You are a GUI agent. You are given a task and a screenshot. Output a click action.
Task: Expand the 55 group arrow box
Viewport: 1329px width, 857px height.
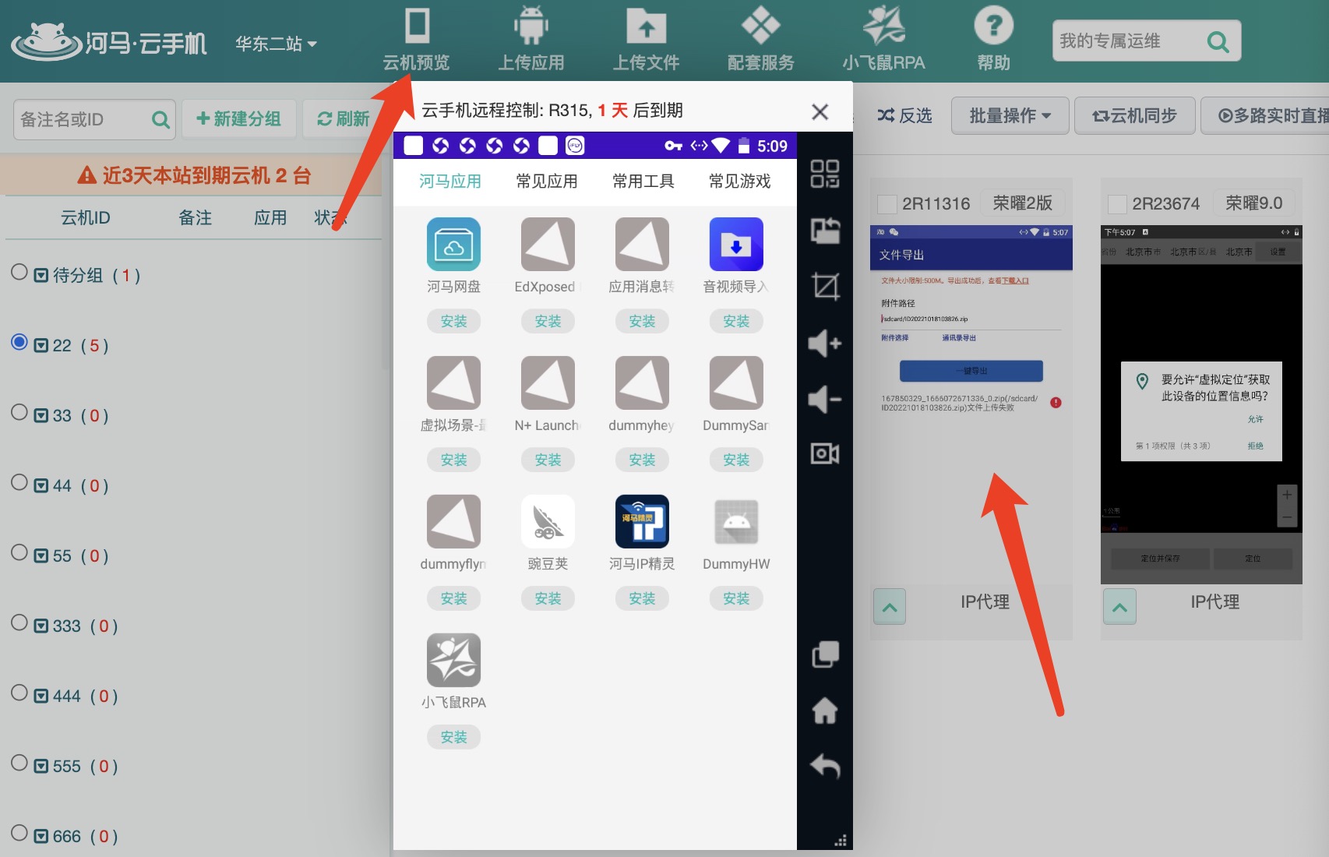click(x=41, y=556)
